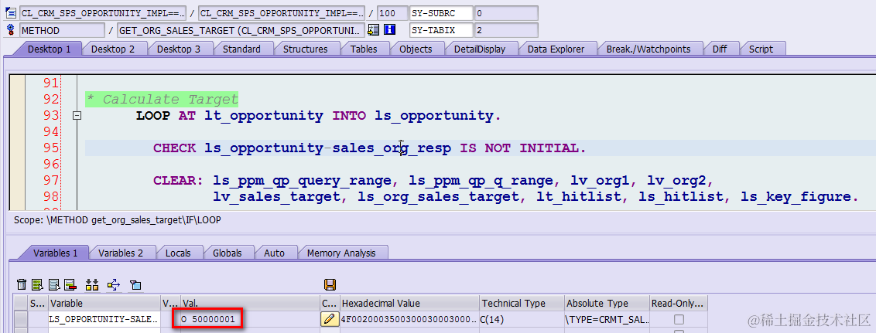Select the Locals tab
The image size is (876, 333).
178,253
